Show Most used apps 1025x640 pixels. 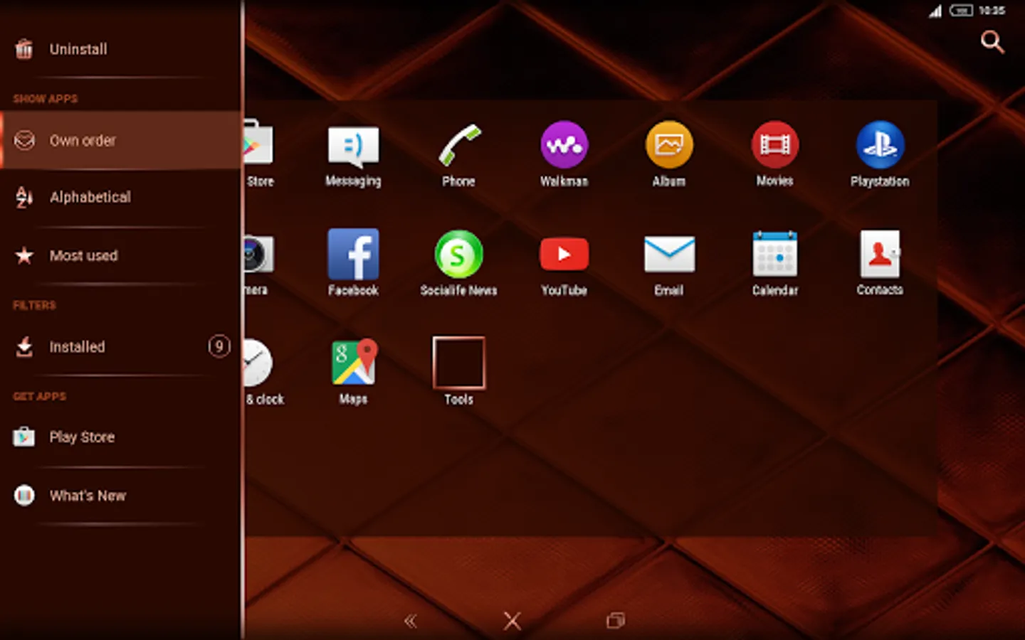pos(120,255)
